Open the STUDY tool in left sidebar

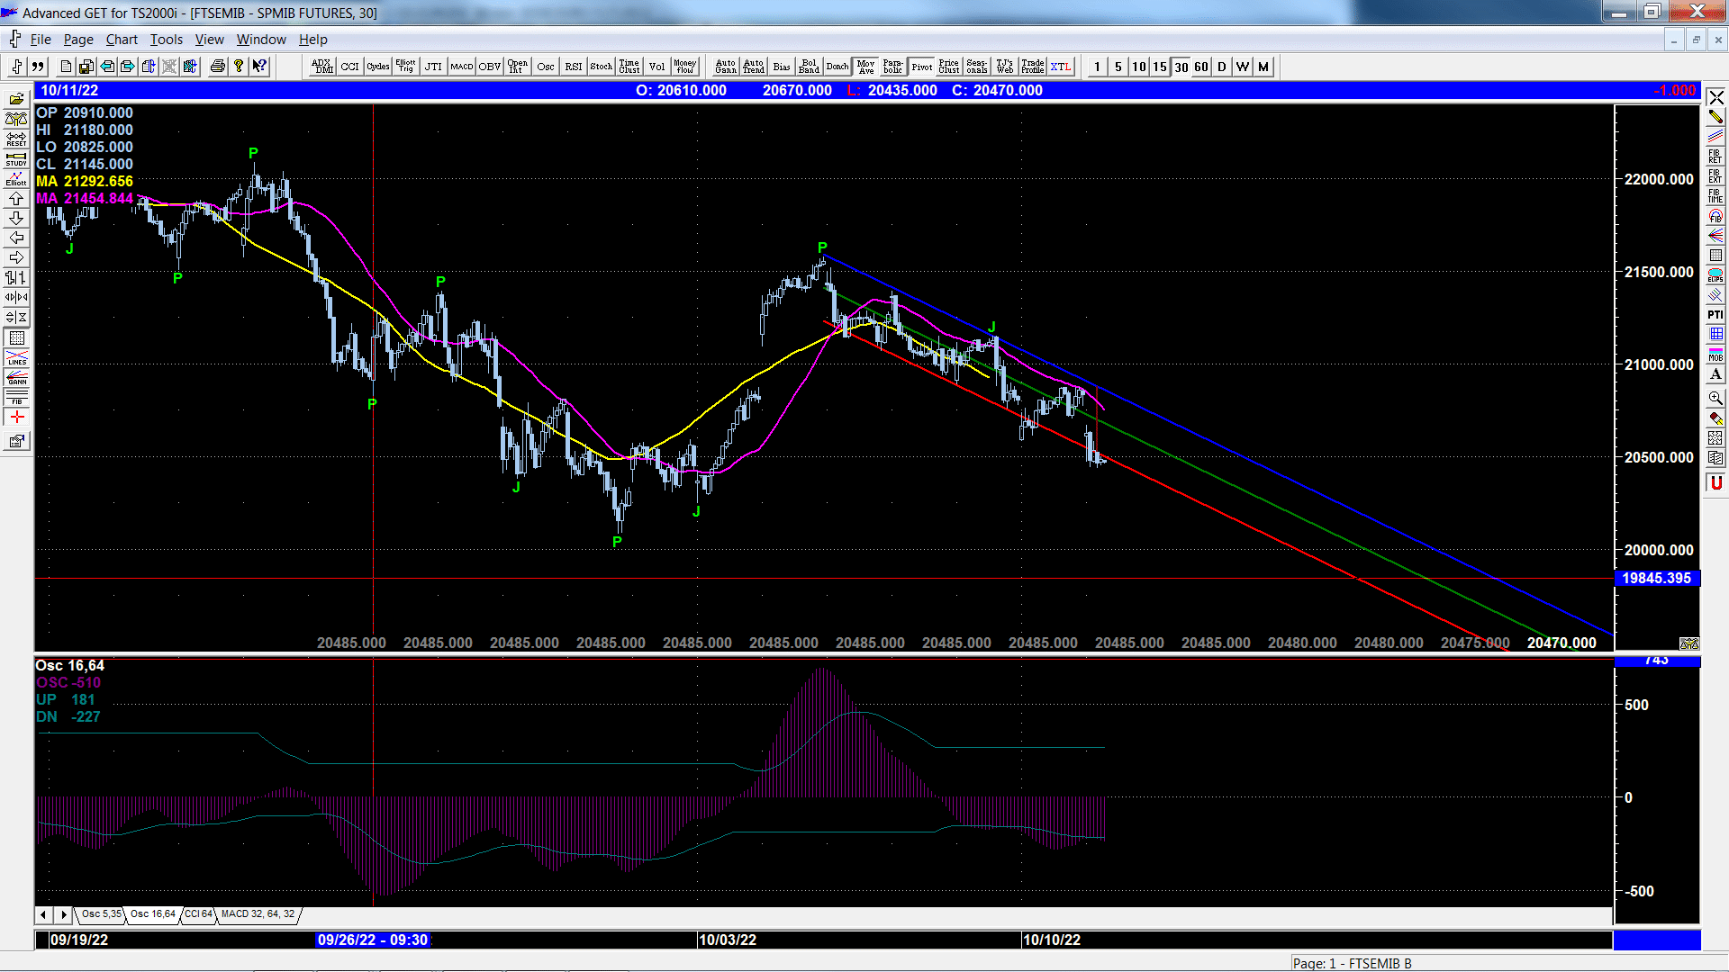coord(16,158)
